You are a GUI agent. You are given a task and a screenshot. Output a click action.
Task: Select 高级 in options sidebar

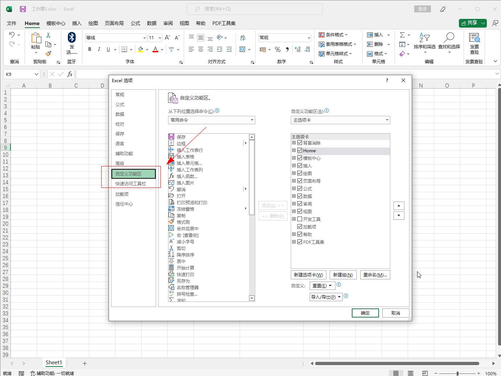point(134,163)
